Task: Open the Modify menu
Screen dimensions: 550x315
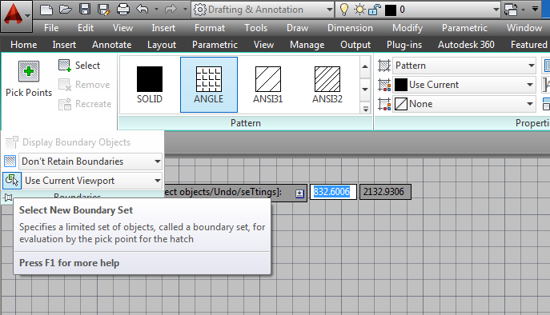Action: pos(407,28)
